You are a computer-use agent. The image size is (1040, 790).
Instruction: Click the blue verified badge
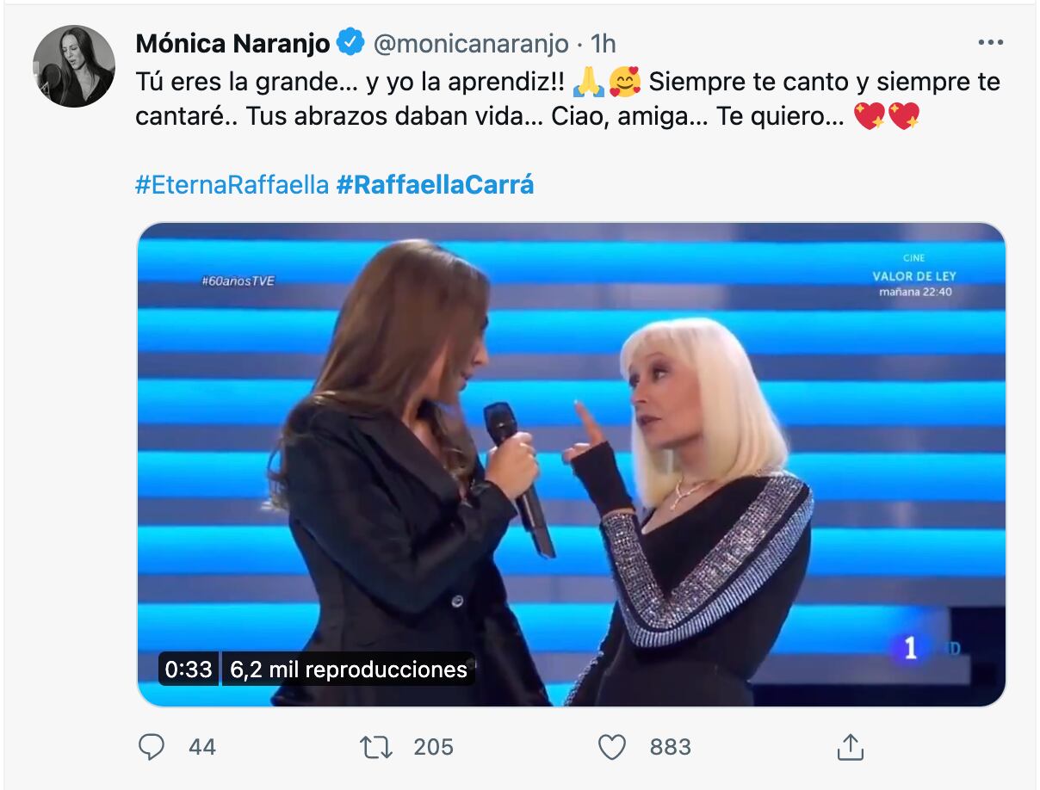(351, 42)
